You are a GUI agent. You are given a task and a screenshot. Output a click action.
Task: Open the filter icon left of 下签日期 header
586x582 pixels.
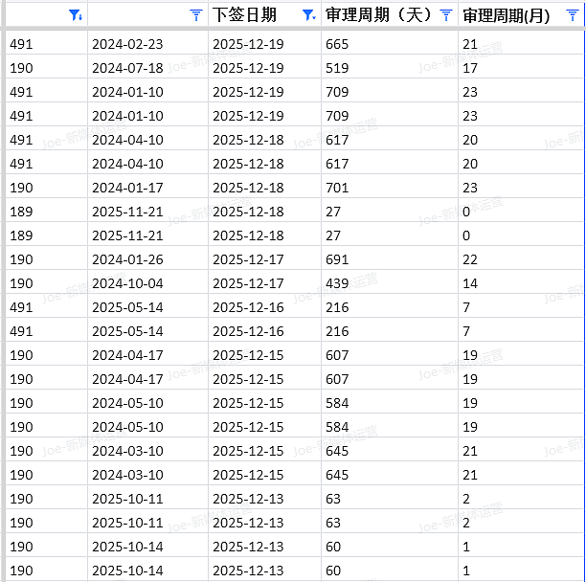[196, 15]
